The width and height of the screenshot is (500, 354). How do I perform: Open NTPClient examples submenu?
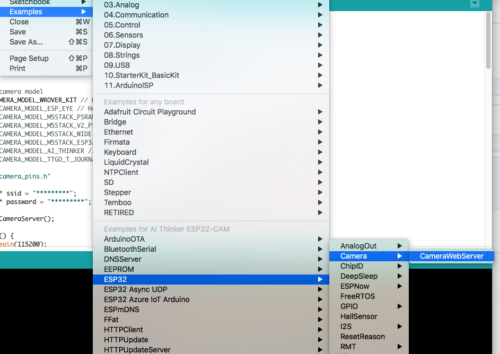coord(211,172)
